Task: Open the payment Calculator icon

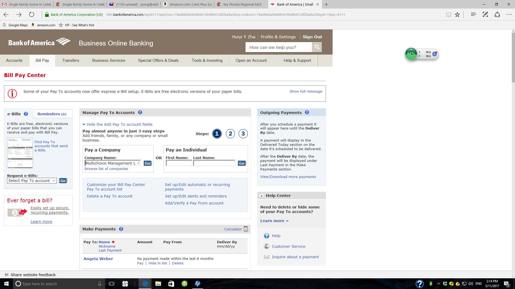Action: 245,229
